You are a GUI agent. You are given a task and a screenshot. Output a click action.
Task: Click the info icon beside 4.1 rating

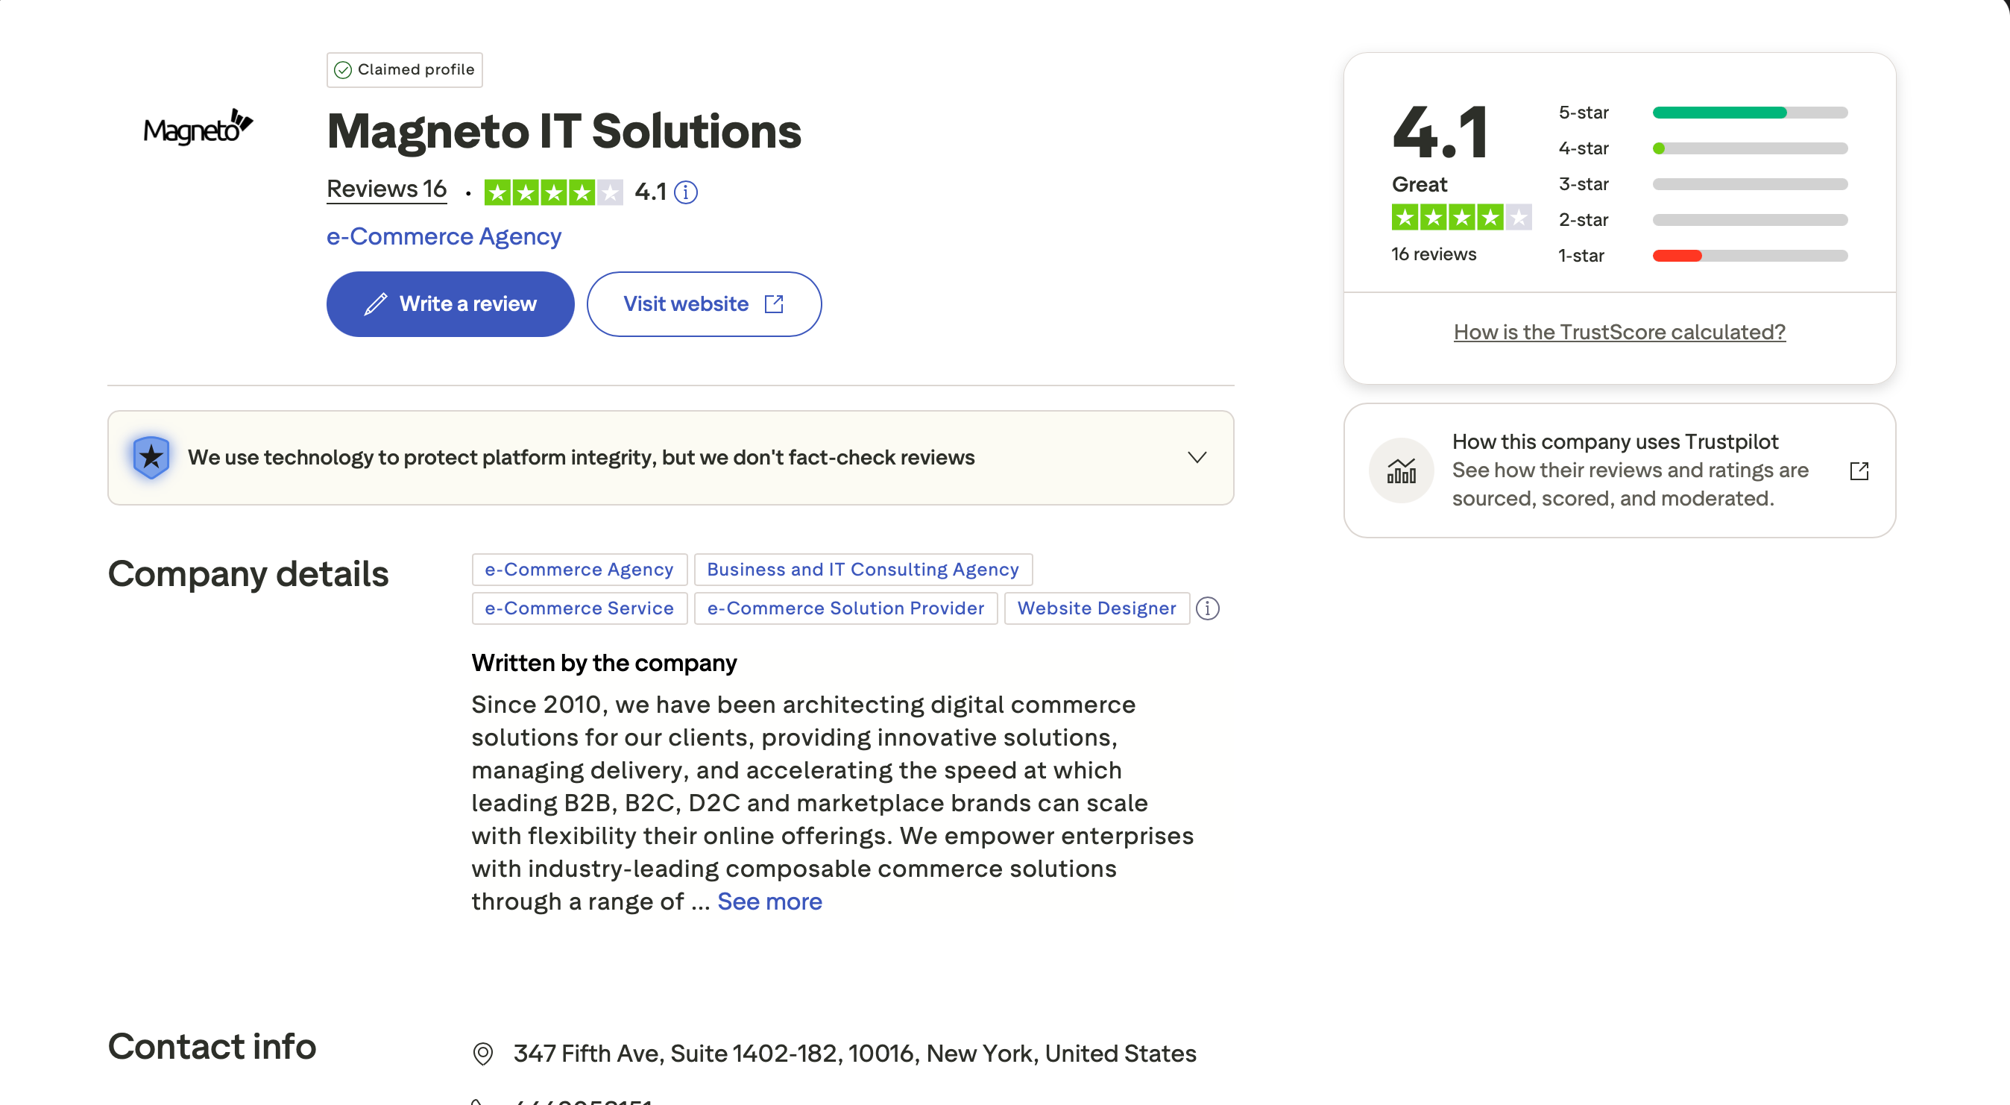(685, 192)
